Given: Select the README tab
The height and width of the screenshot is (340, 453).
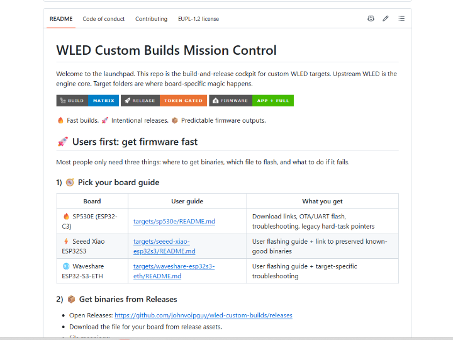Looking at the screenshot, I should pyautogui.click(x=61, y=19).
